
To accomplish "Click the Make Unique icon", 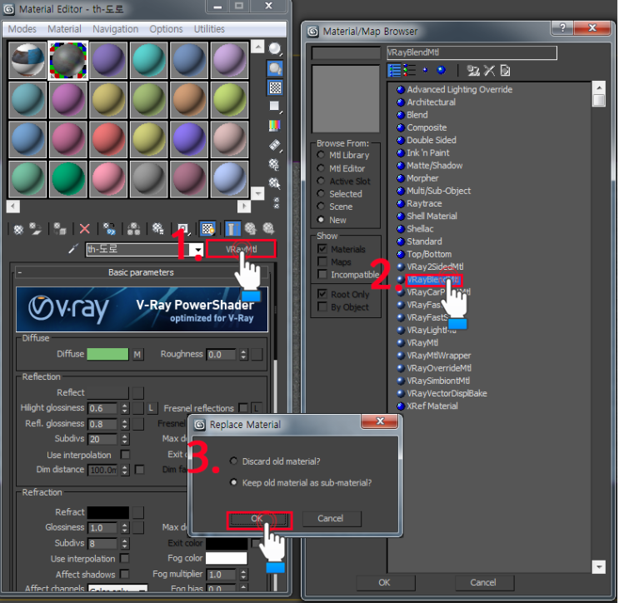I will [x=133, y=228].
